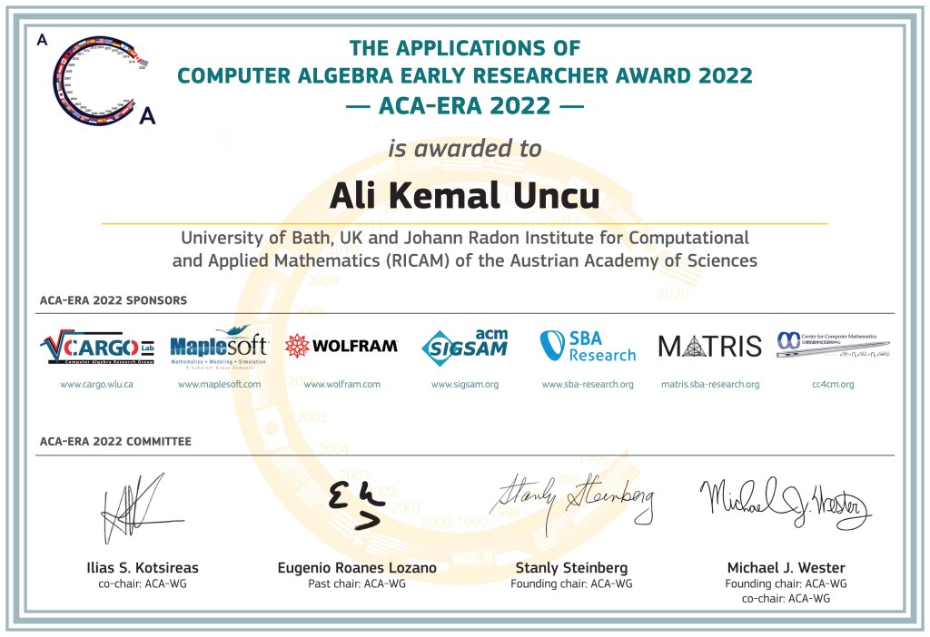The image size is (930, 637).
Task: Click the www.sba-research.org link
Action: (x=587, y=384)
